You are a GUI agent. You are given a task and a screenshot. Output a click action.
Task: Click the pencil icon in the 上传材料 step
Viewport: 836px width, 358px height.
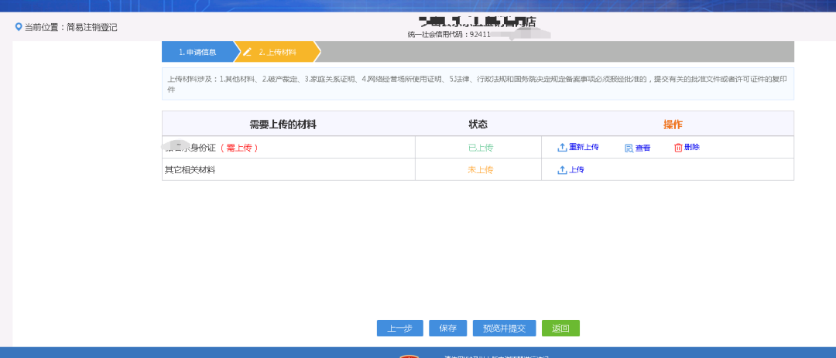pos(248,53)
